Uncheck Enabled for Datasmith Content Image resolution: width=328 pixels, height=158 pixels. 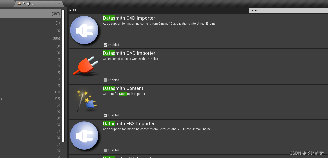click(105, 115)
